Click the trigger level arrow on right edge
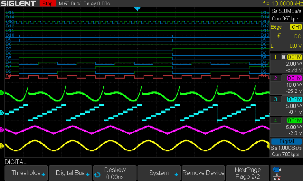The width and height of the screenshot is (303, 181). [x=268, y=147]
